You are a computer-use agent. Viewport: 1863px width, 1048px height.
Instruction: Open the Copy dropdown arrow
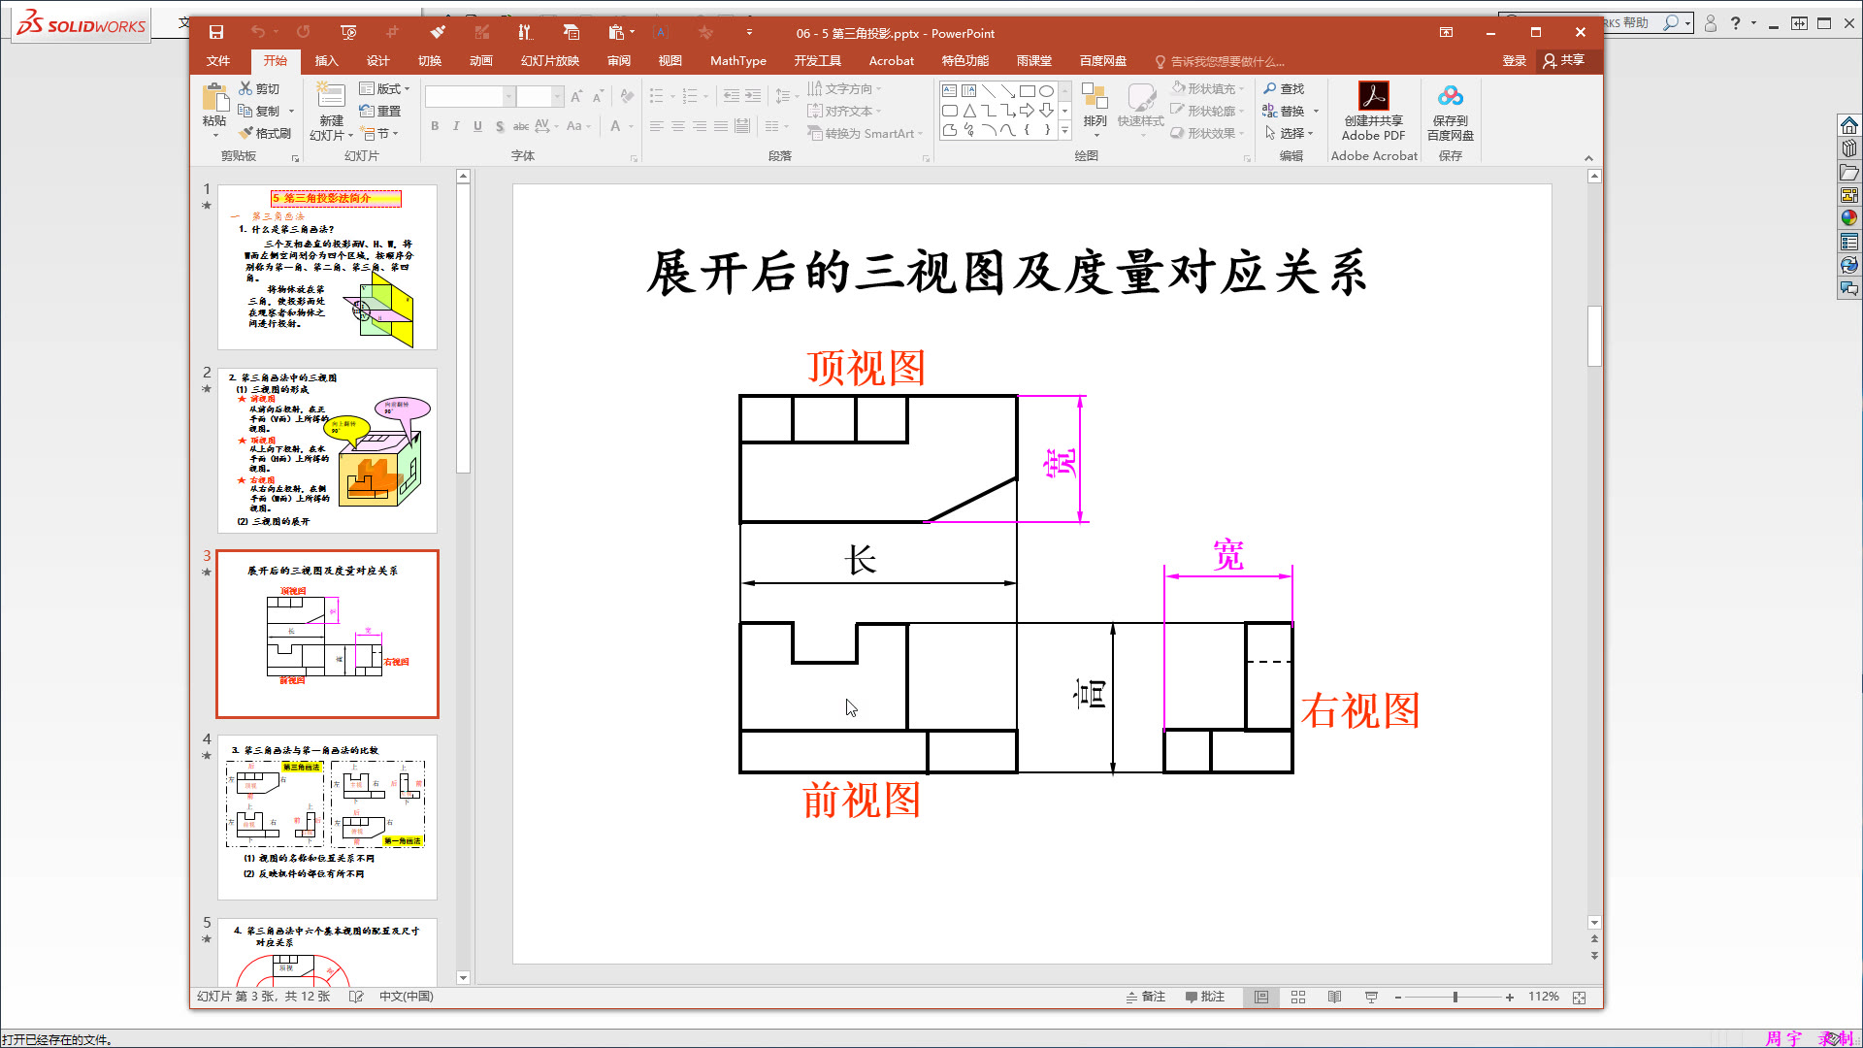point(291,111)
